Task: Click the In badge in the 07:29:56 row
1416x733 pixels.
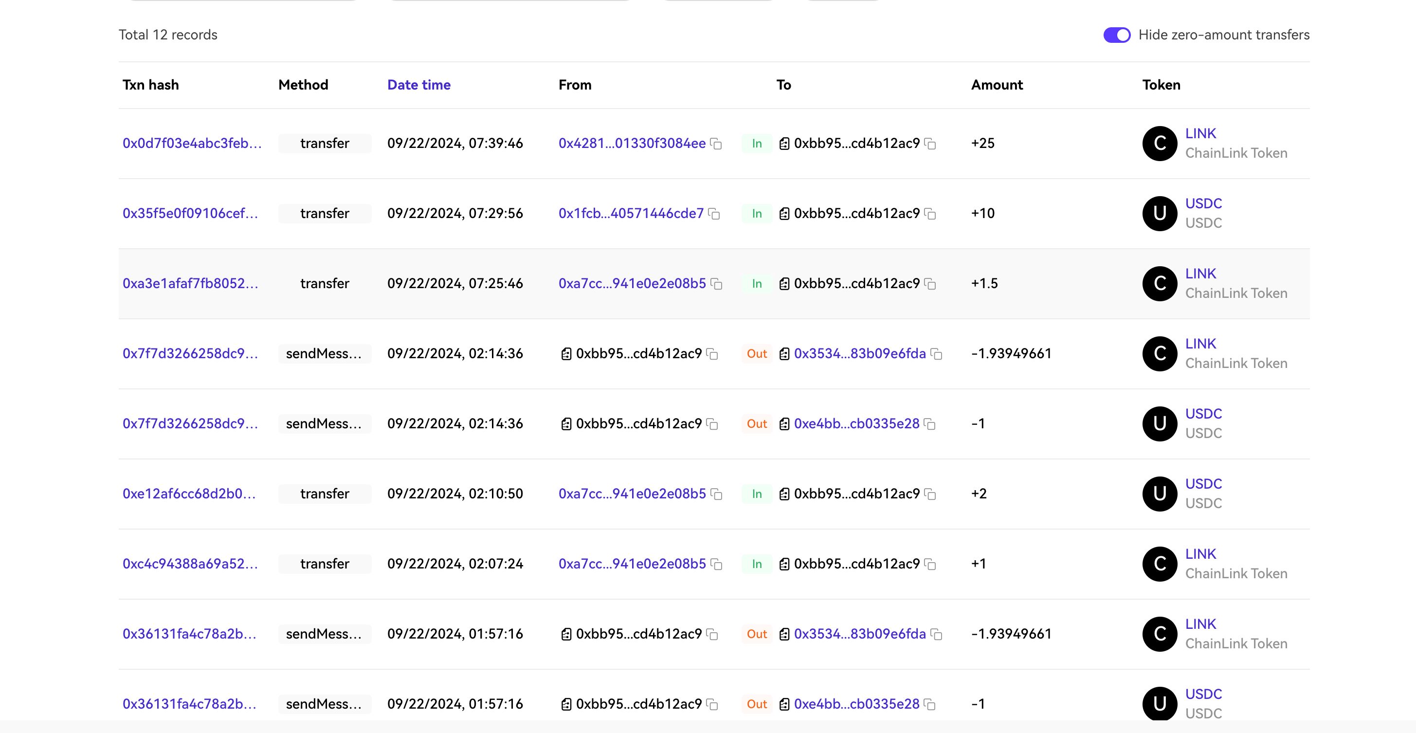Action: pyautogui.click(x=757, y=213)
